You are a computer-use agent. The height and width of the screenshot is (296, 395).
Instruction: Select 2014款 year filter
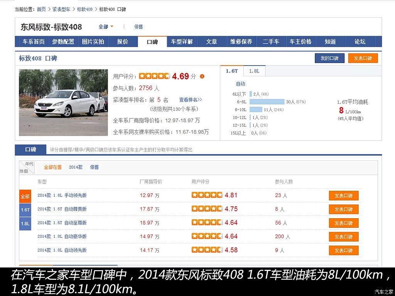[x=76, y=167]
